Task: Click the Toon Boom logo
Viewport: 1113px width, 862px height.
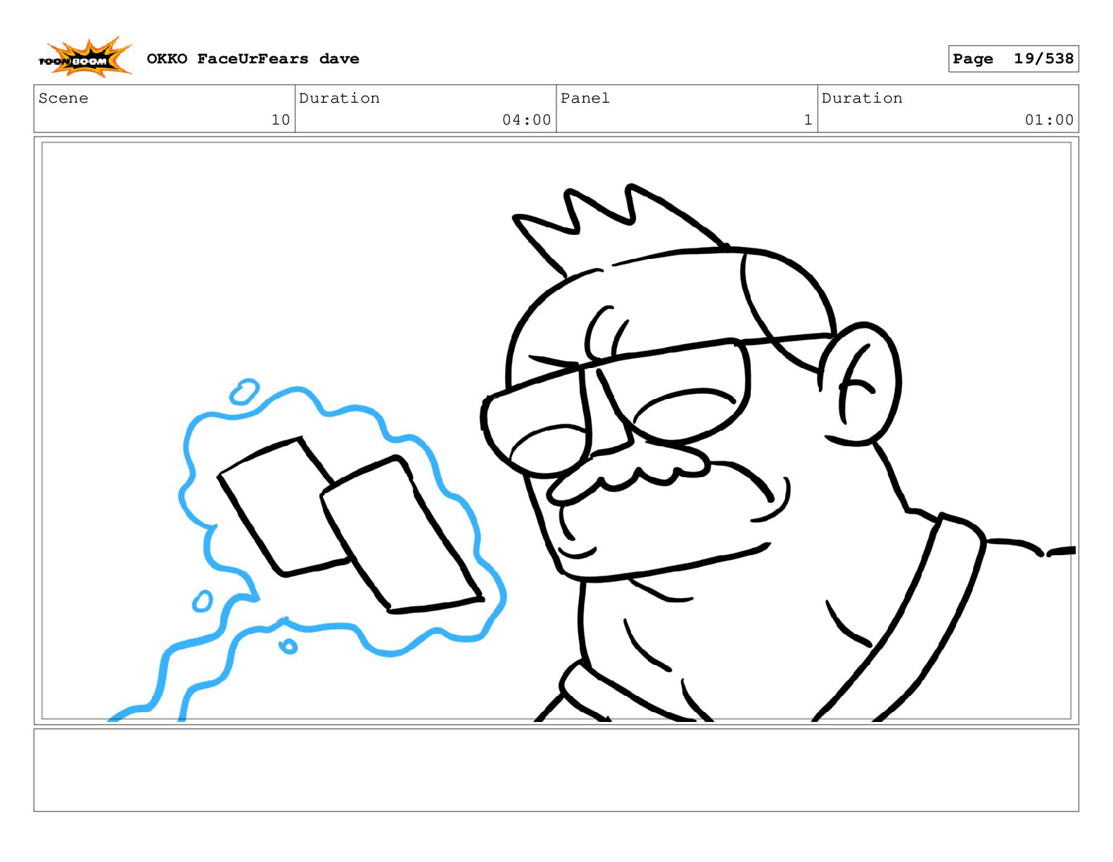Action: coord(84,57)
